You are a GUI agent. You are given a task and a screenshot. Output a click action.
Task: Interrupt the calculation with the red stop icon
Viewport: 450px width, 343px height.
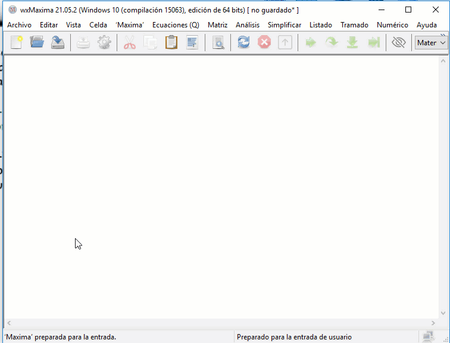(x=264, y=42)
